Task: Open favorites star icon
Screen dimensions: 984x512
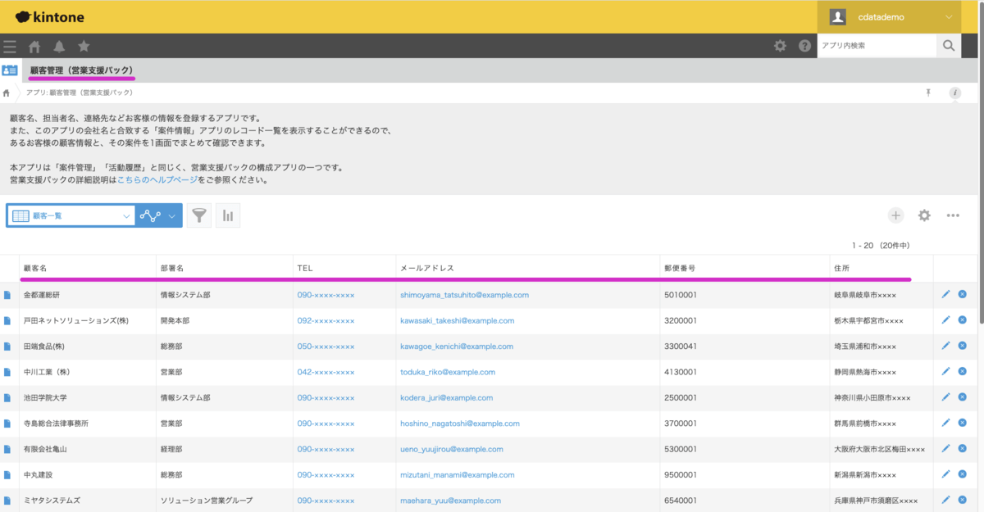Action: [x=84, y=46]
